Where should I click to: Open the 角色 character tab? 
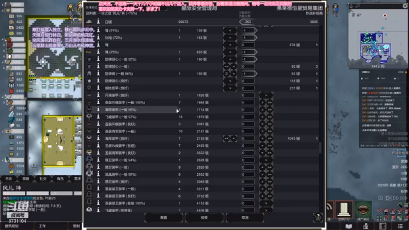point(60,179)
